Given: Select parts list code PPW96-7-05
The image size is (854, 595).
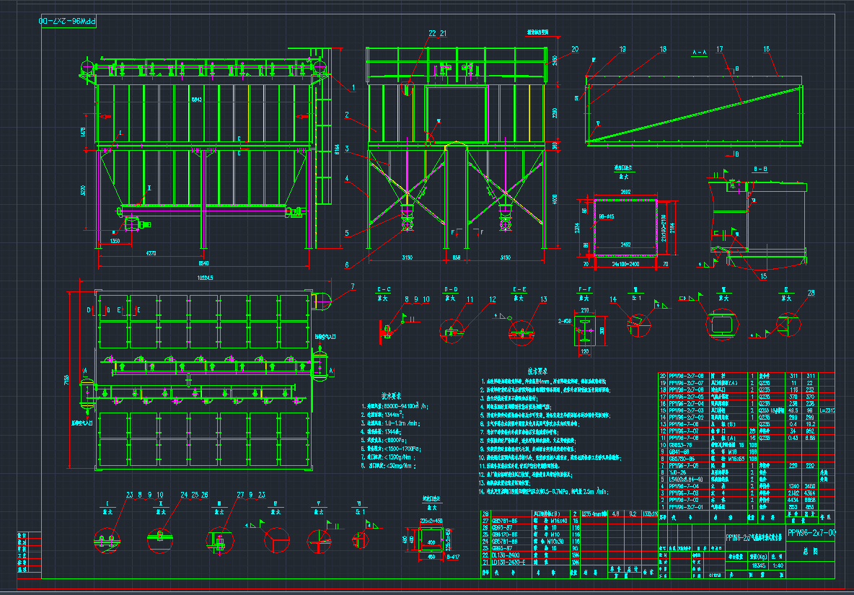Looking at the screenshot, I should [x=684, y=466].
